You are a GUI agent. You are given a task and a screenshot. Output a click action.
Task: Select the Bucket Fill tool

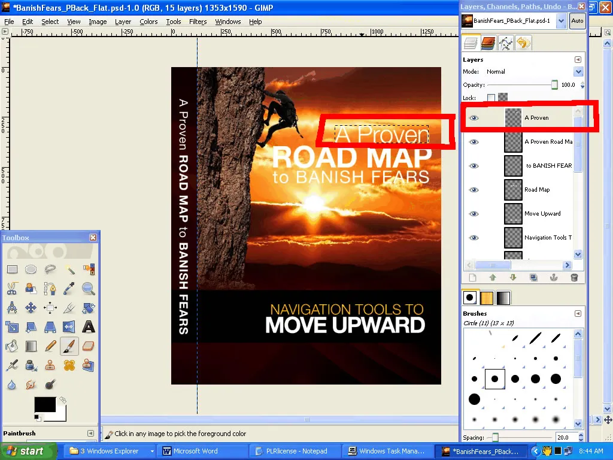(x=12, y=346)
